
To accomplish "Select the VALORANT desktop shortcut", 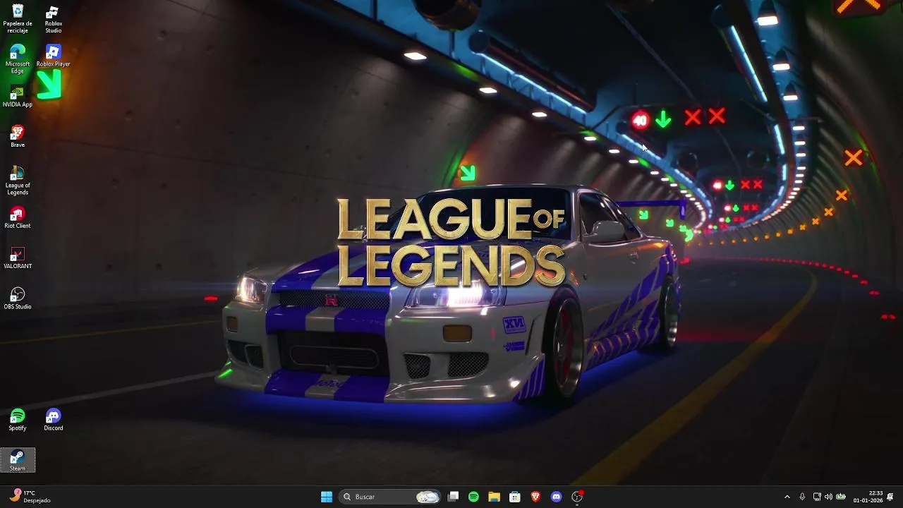I will point(18,258).
